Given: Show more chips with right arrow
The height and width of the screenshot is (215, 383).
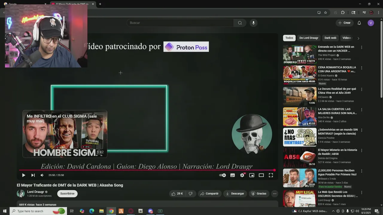Looking at the screenshot, I should (358, 38).
